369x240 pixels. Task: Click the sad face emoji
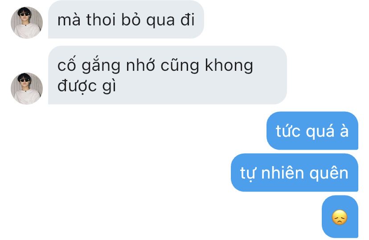[x=340, y=217]
